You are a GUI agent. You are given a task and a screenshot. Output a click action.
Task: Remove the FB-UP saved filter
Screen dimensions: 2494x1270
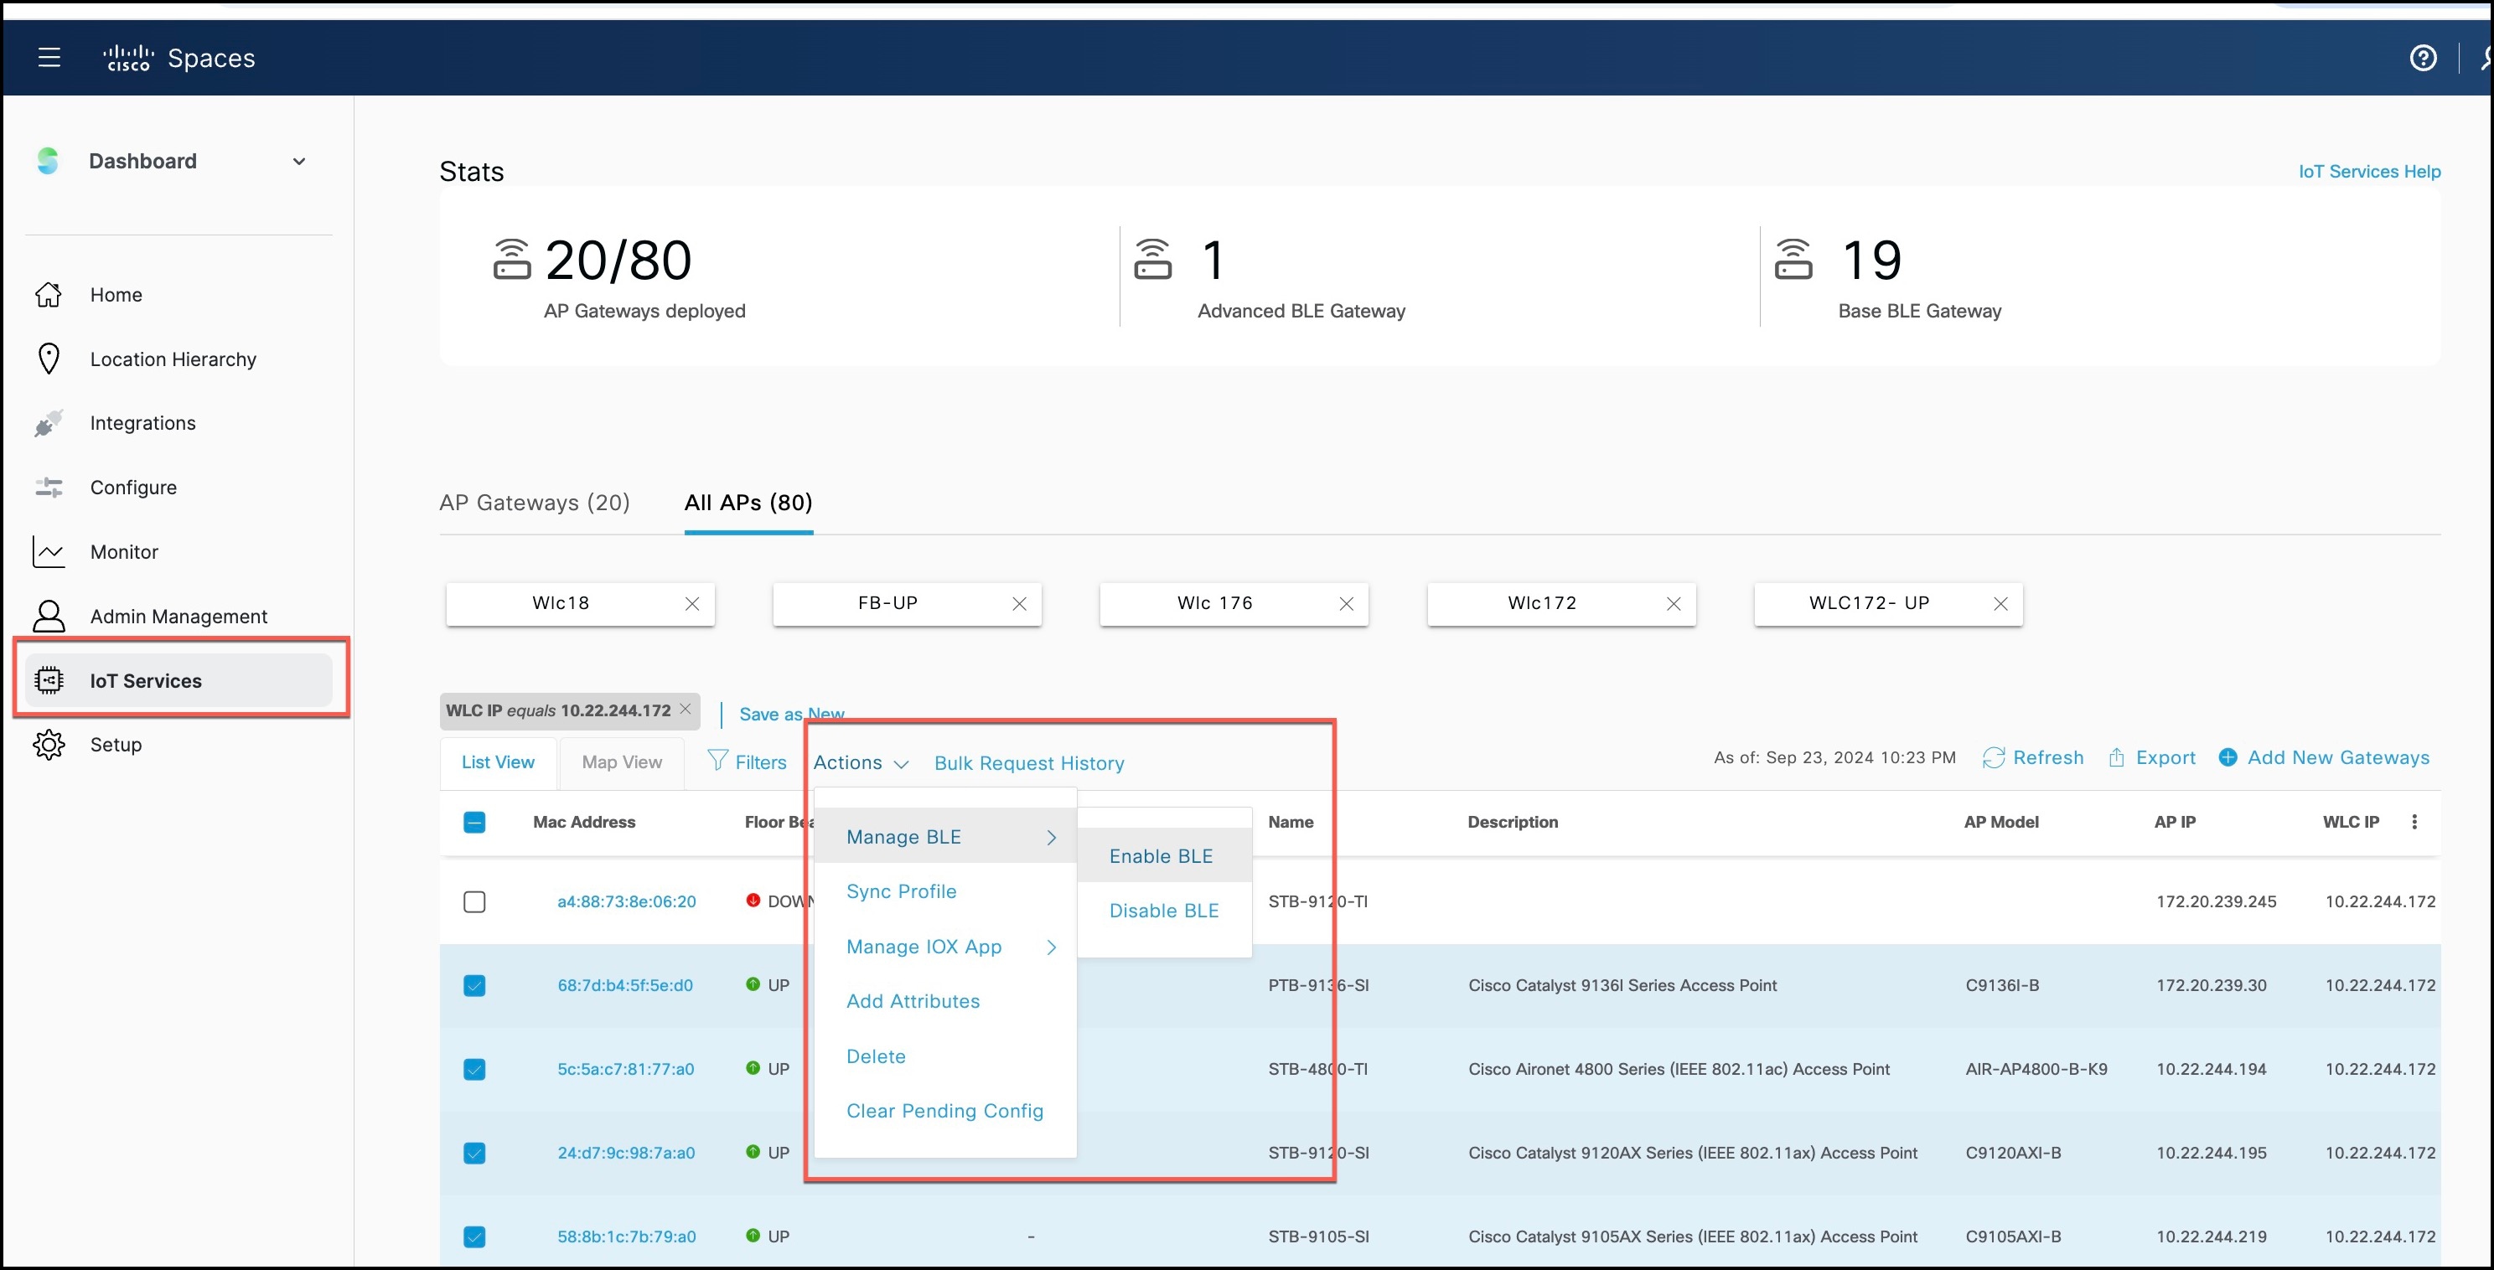(x=1020, y=604)
